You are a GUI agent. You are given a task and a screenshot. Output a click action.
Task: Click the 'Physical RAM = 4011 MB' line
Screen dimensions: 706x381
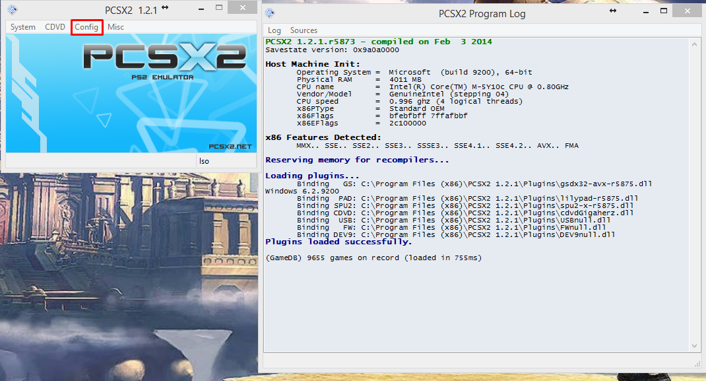359,79
